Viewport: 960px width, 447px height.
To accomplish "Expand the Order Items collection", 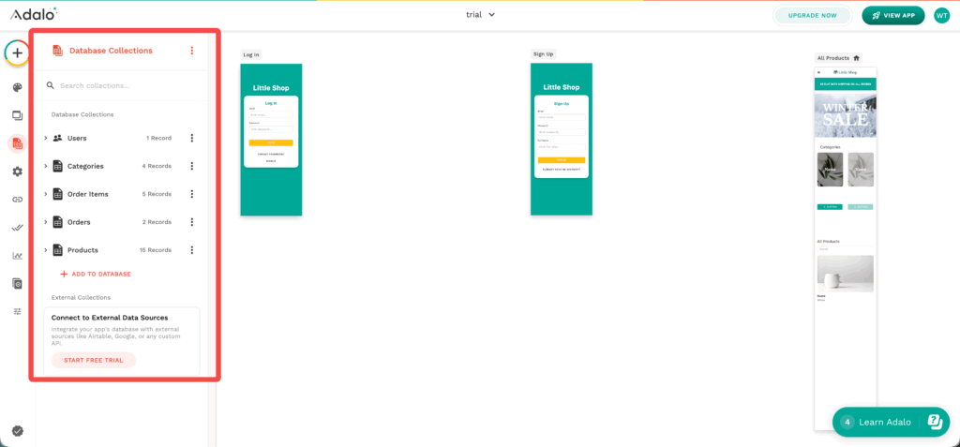I will coord(45,194).
